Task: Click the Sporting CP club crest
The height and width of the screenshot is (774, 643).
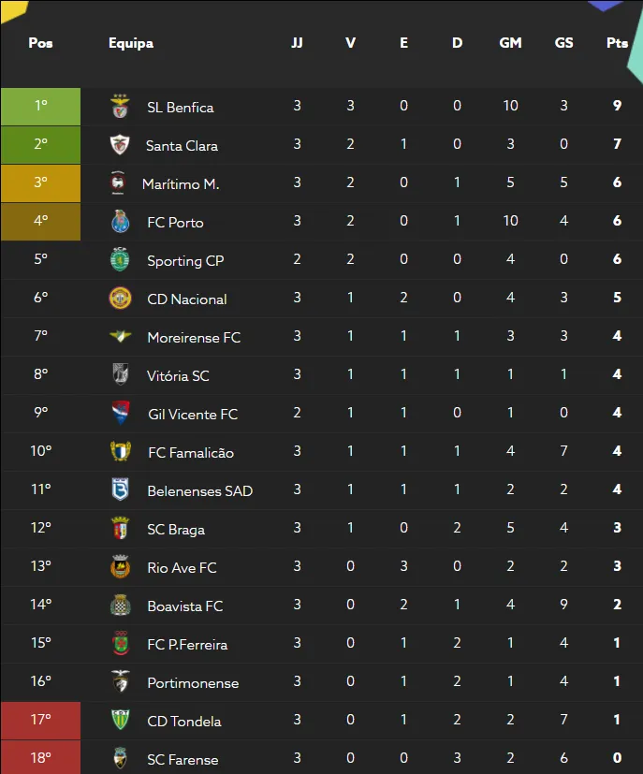Action: [x=120, y=260]
